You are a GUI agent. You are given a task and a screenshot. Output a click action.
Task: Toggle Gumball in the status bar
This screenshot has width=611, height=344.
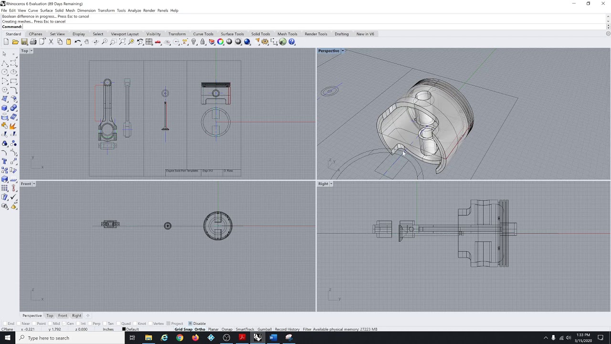(x=264, y=329)
